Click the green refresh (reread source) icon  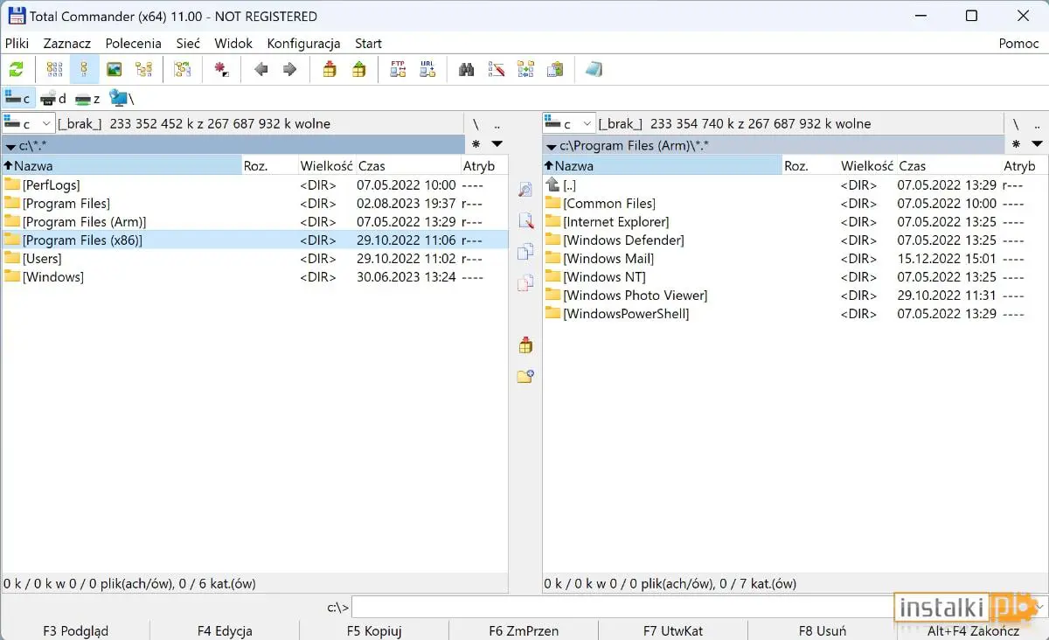click(16, 70)
